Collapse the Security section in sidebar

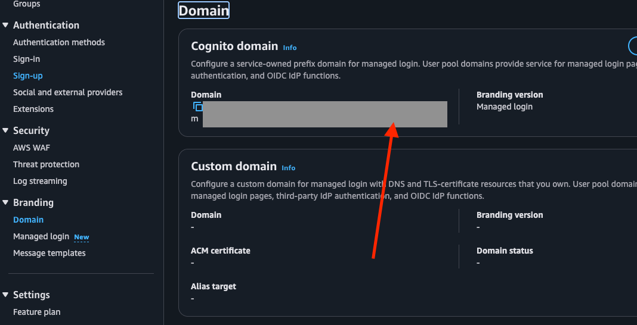point(5,130)
